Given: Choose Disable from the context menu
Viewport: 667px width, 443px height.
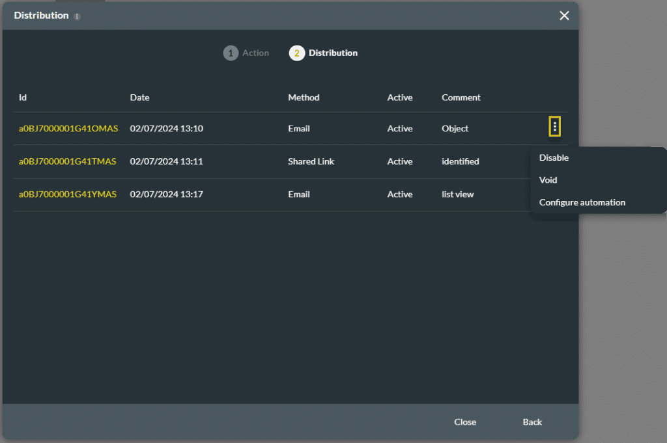Looking at the screenshot, I should click(x=554, y=158).
